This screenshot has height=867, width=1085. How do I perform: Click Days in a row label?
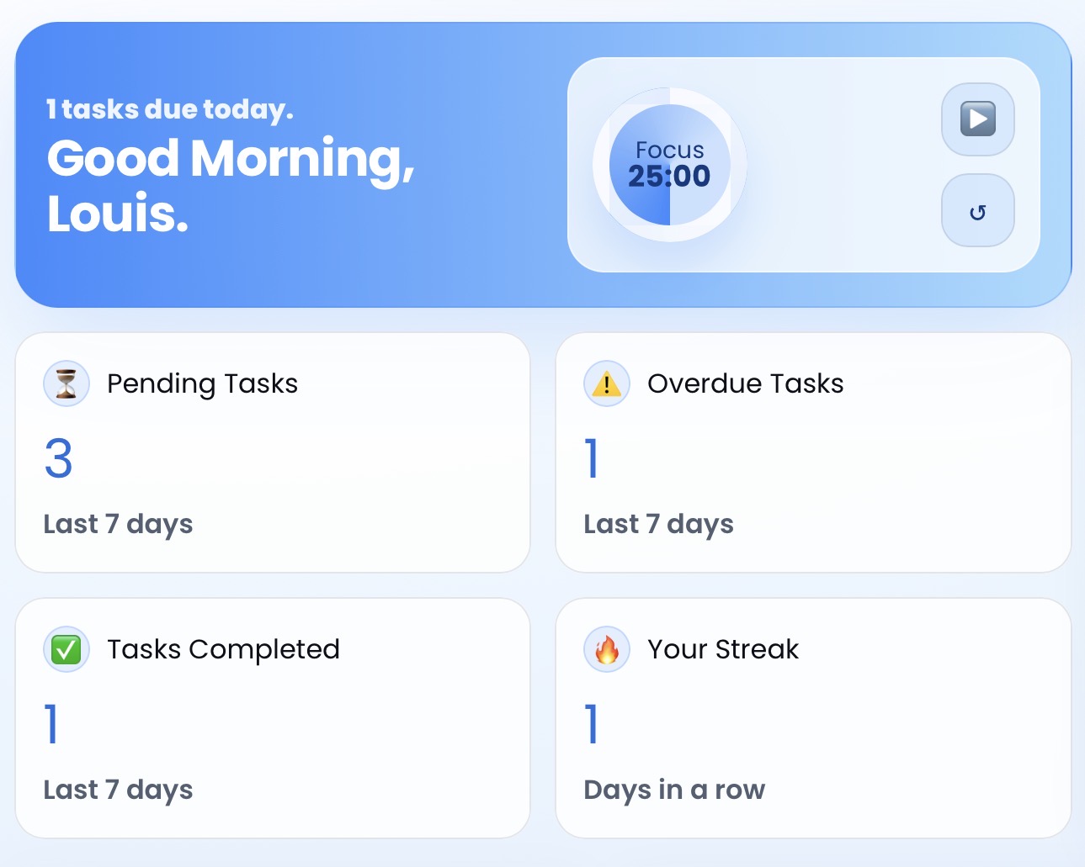pos(674,790)
